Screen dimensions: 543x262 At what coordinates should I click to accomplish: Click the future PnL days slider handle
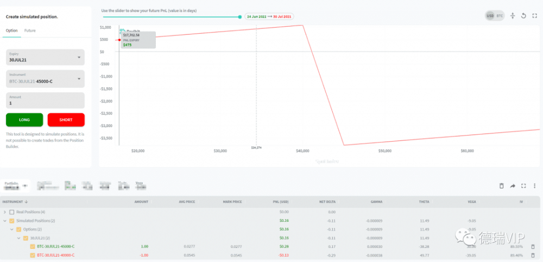[239, 17]
